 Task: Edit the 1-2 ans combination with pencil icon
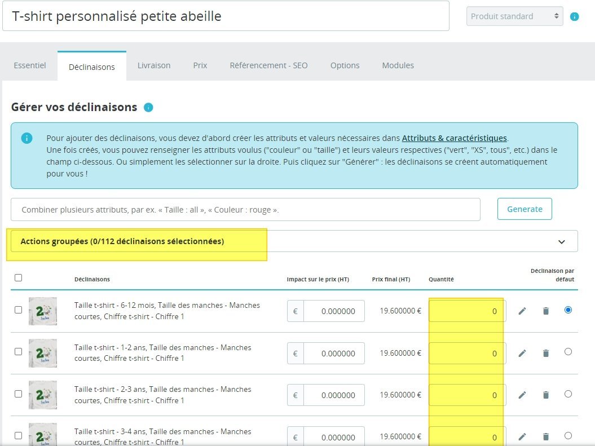(522, 353)
